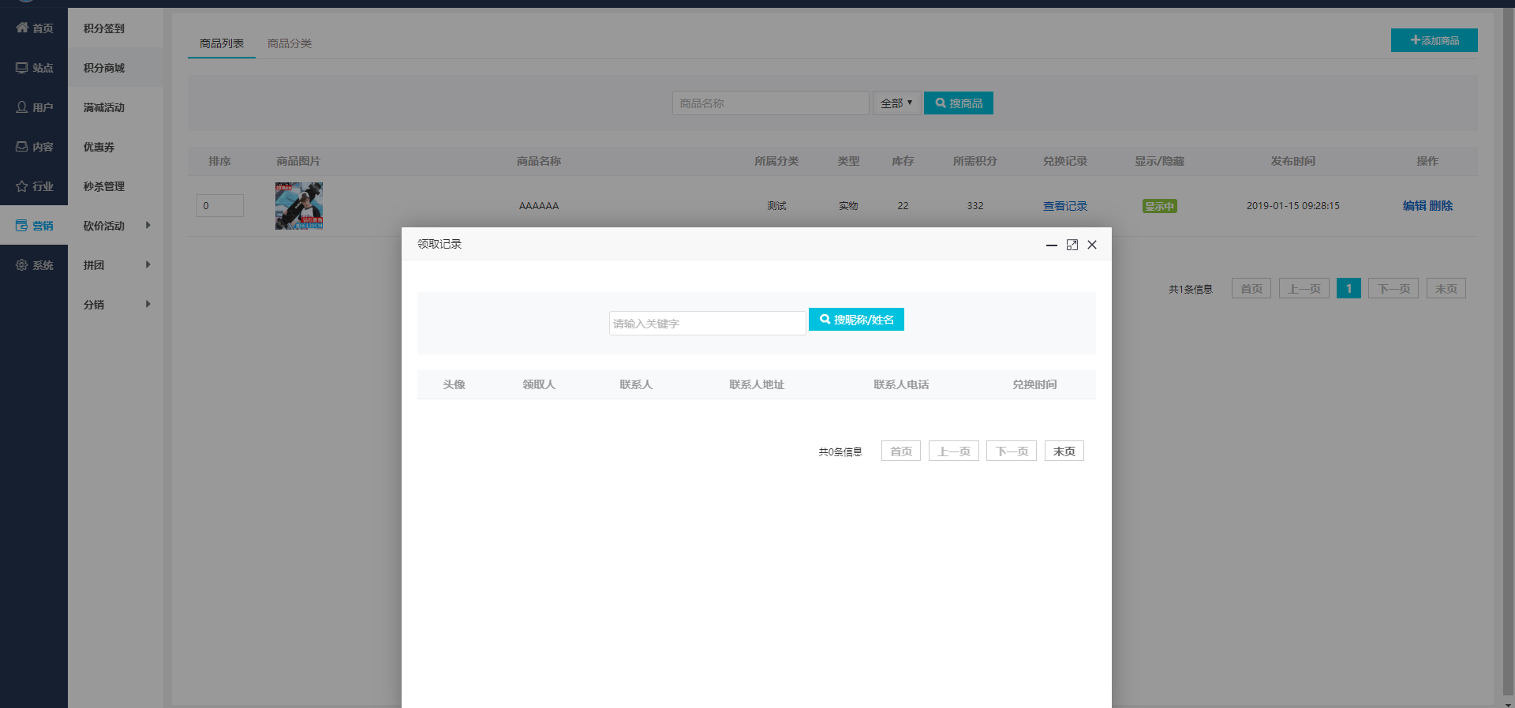This screenshot has width=1515, height=708.
Task: Click the 行业 star icon
Action: point(22,186)
